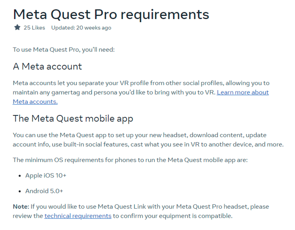Click the Apple iOS 10+ bullet item
The image size is (295, 230).
[46, 176]
